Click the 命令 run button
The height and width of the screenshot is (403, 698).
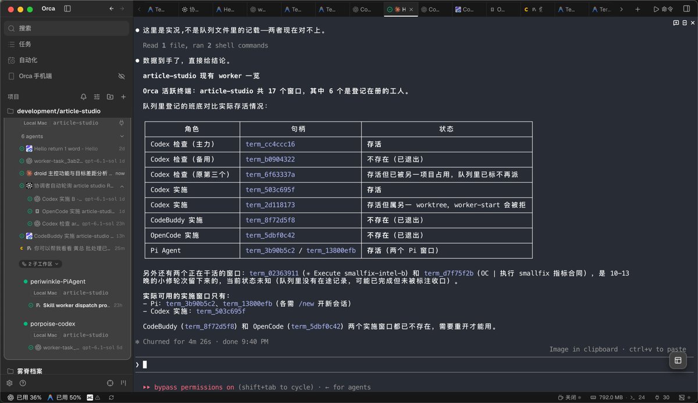click(x=663, y=9)
